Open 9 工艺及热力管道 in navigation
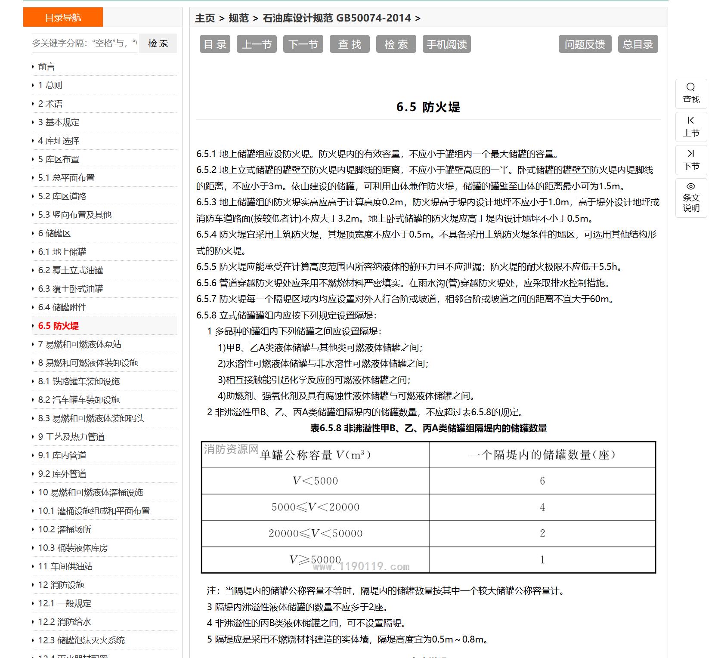 (71, 437)
